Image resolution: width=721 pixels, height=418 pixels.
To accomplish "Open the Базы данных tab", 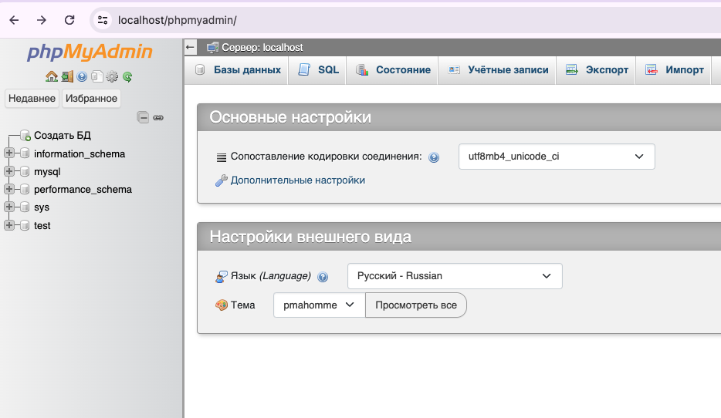I will point(237,70).
